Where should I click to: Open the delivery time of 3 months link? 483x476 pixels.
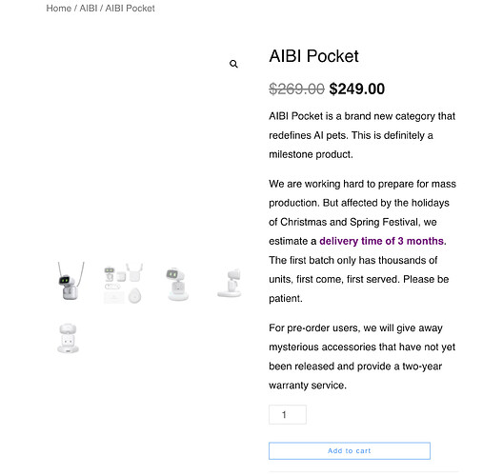tap(381, 241)
